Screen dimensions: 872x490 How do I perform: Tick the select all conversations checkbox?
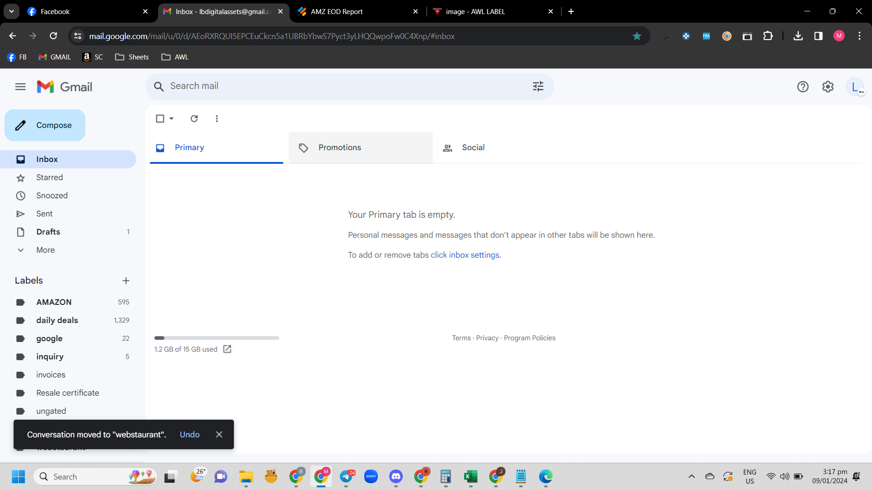pyautogui.click(x=160, y=118)
